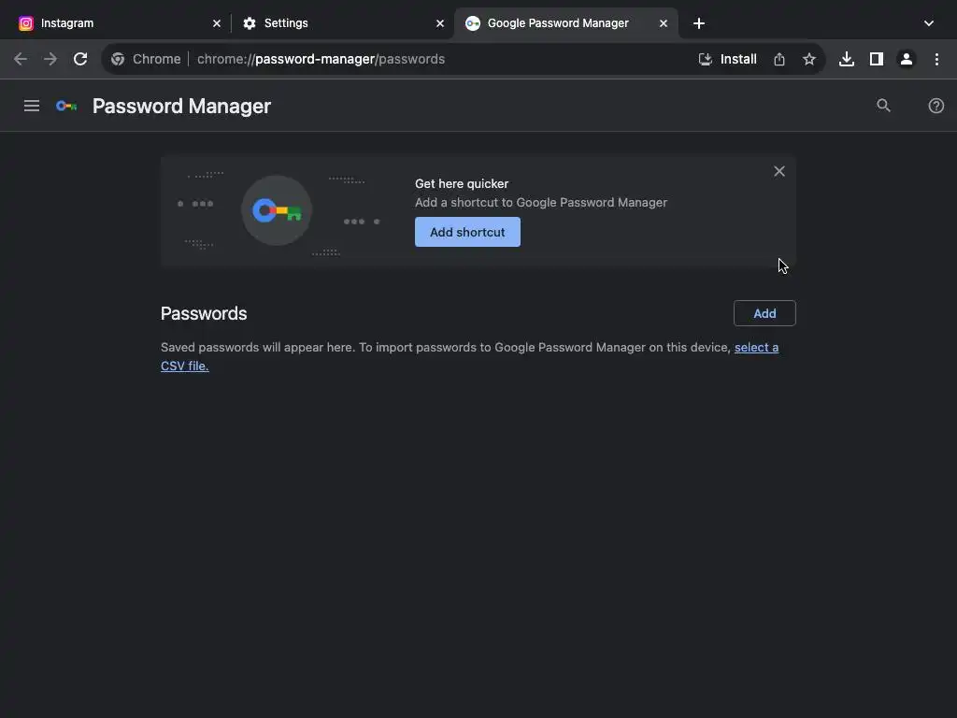
Task: Add a new password with the Add button
Action: point(764,313)
